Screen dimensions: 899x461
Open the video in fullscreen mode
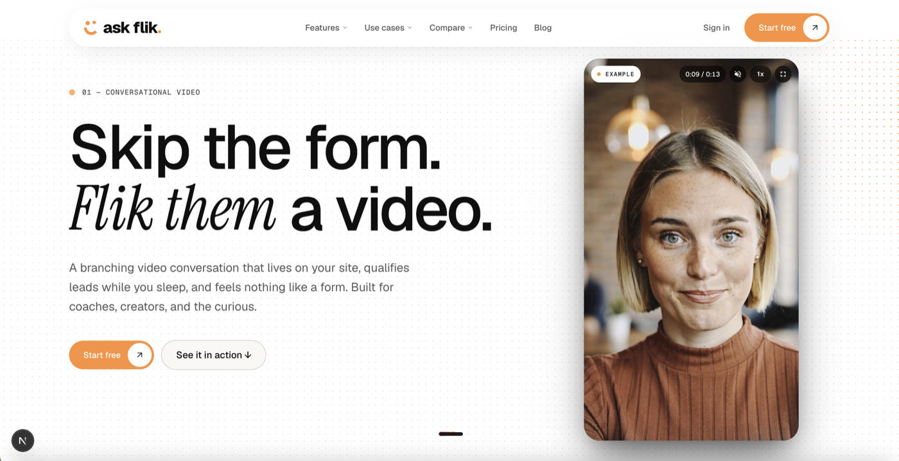[783, 74]
